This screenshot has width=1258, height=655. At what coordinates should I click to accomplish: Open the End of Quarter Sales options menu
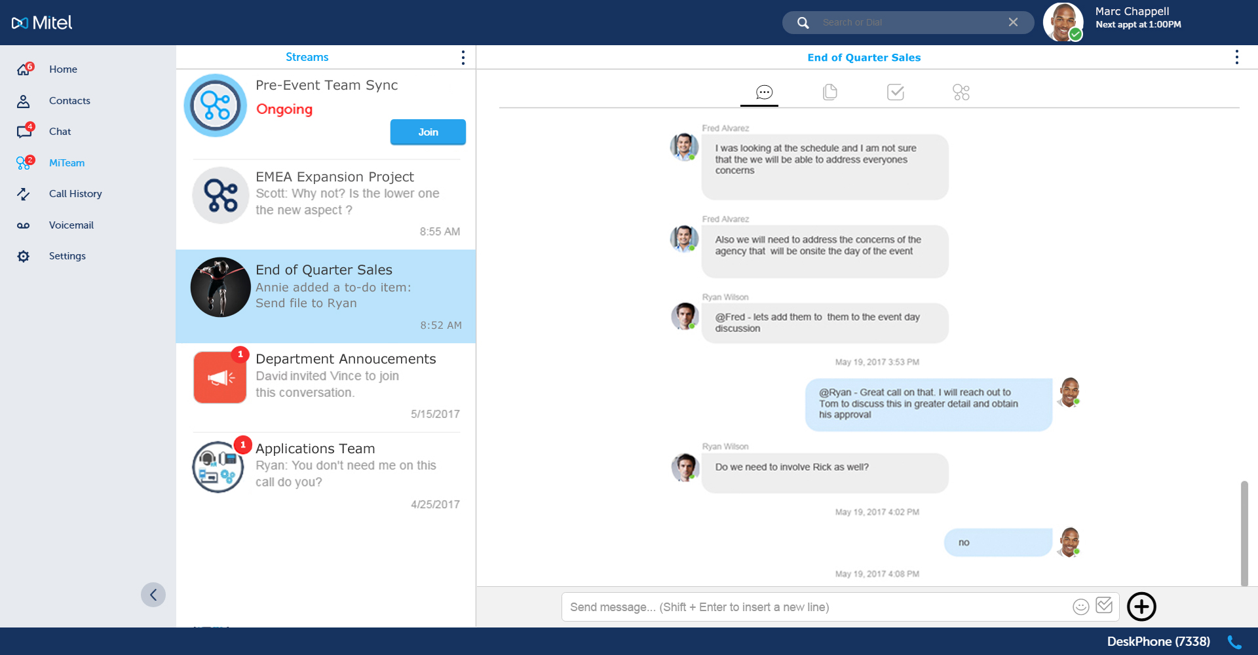(1236, 58)
